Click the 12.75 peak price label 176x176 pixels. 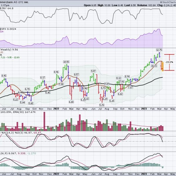pyautogui.click(x=159, y=50)
